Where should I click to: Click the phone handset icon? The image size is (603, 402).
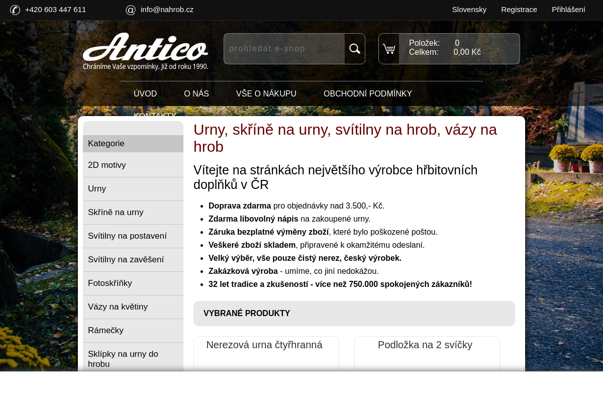point(15,10)
